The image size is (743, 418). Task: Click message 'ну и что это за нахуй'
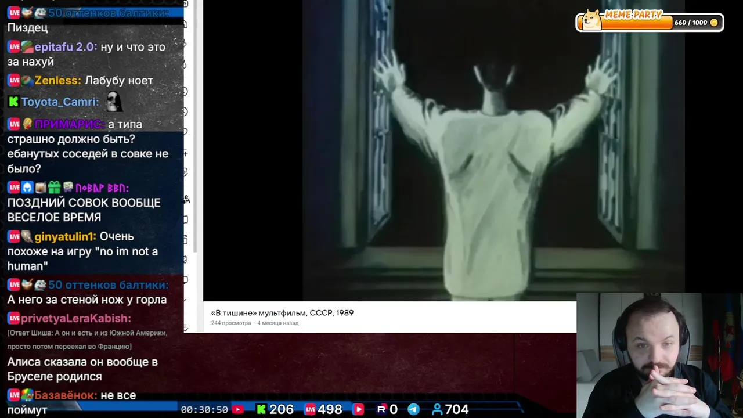click(x=86, y=55)
